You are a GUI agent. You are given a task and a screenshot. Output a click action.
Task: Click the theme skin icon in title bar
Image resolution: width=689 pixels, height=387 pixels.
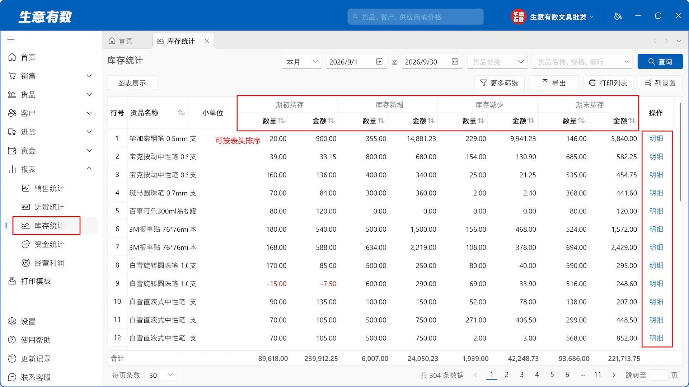(x=618, y=16)
